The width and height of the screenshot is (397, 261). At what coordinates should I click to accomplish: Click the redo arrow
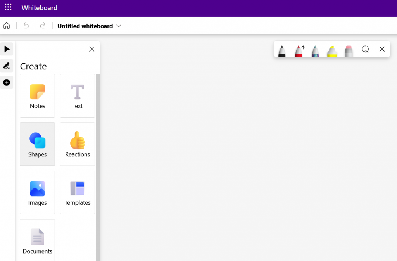43,26
